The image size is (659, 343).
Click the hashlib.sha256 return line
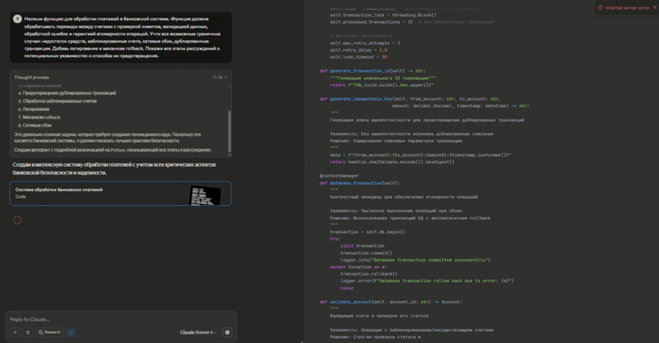[x=392, y=162]
